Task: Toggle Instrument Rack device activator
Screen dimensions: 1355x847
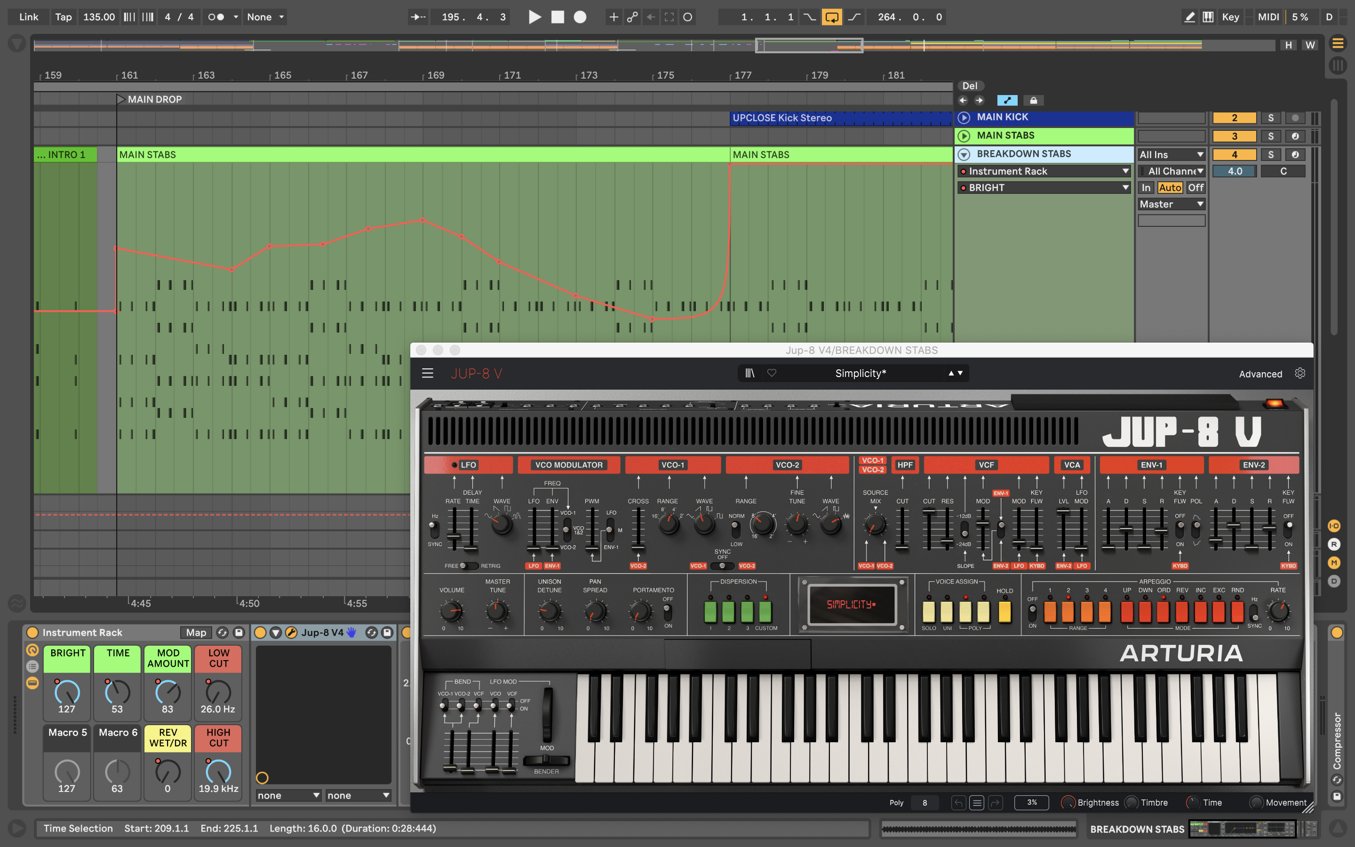Action: pyautogui.click(x=32, y=632)
